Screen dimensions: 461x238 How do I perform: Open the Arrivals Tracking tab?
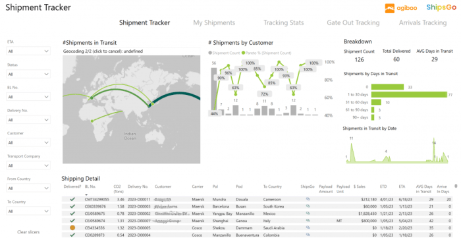pos(423,22)
